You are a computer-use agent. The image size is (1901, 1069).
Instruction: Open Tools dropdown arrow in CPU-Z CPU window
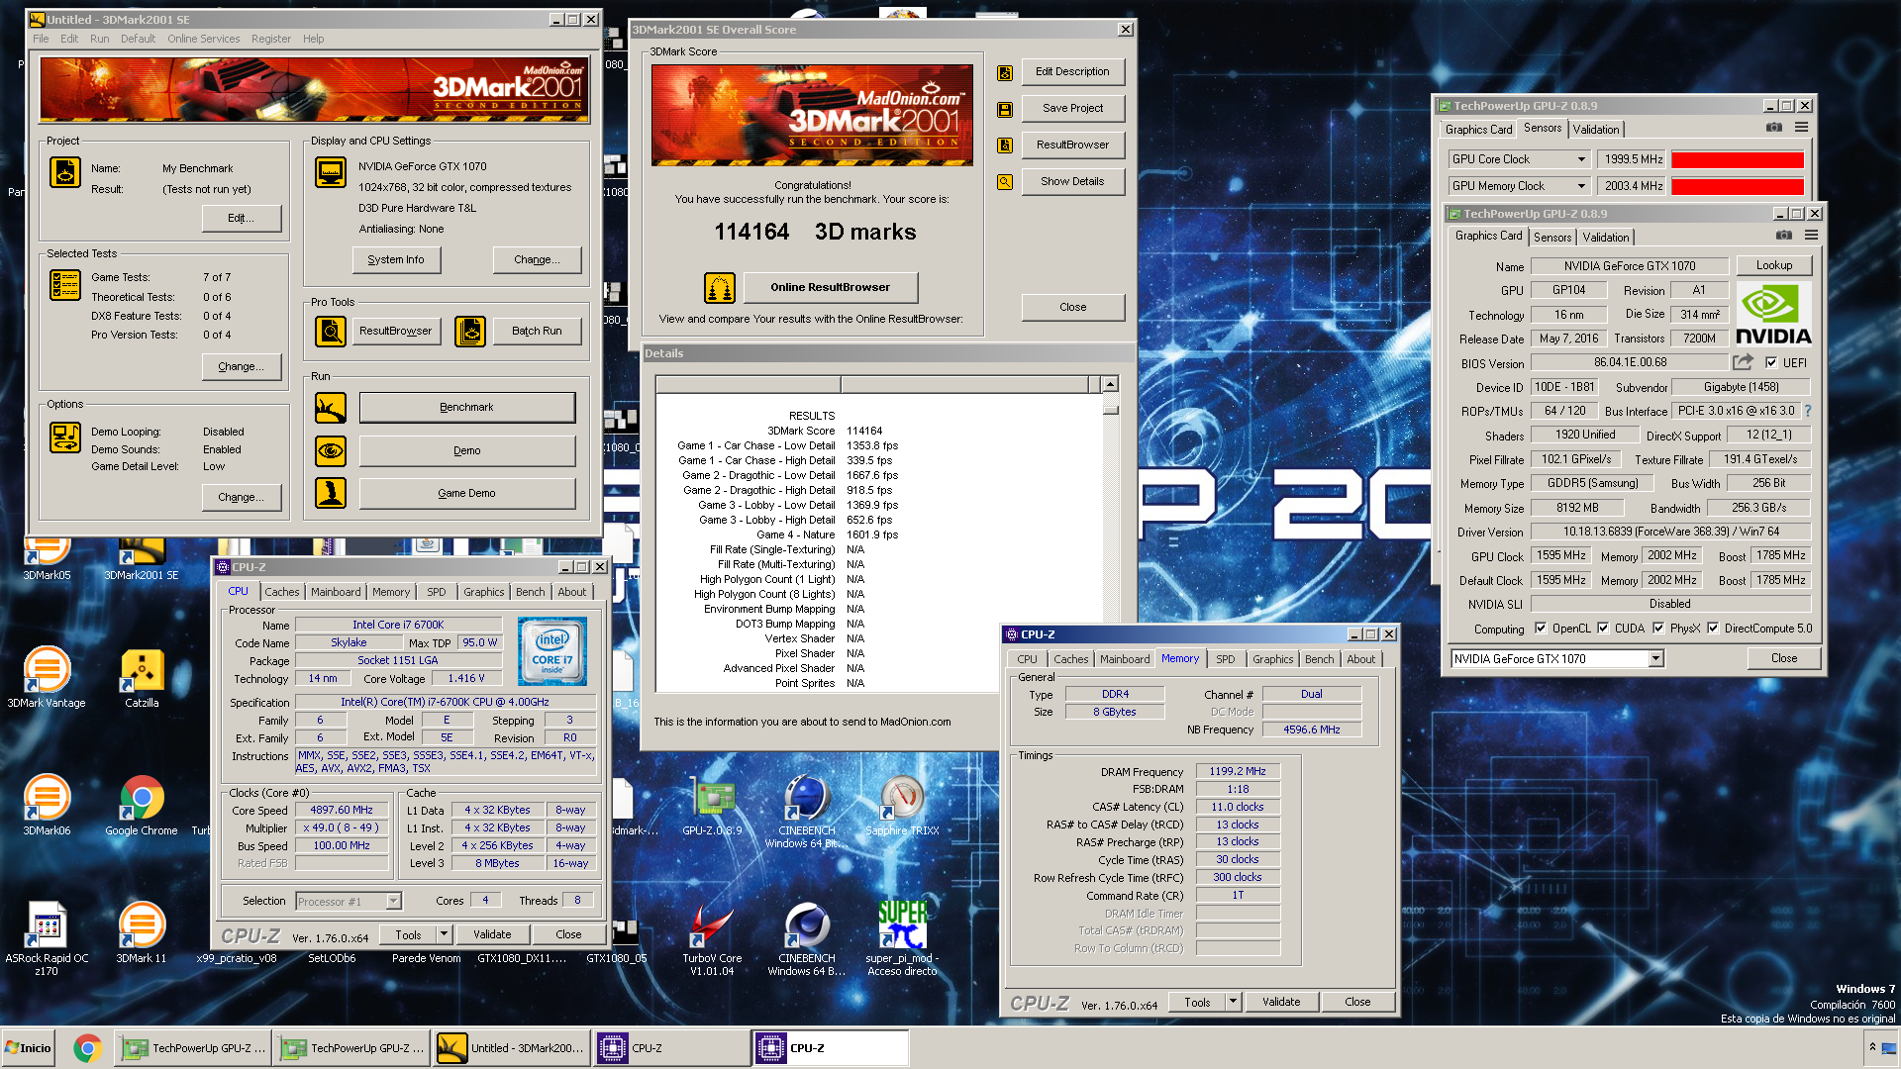tap(444, 934)
